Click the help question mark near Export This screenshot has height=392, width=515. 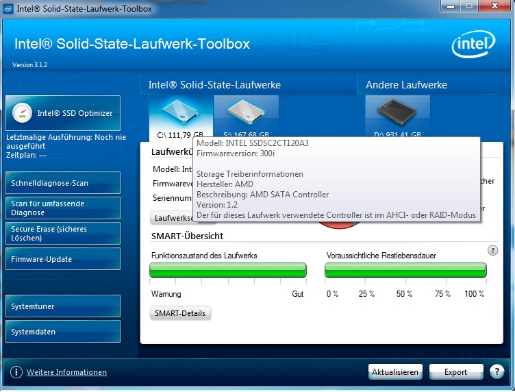coord(497,371)
